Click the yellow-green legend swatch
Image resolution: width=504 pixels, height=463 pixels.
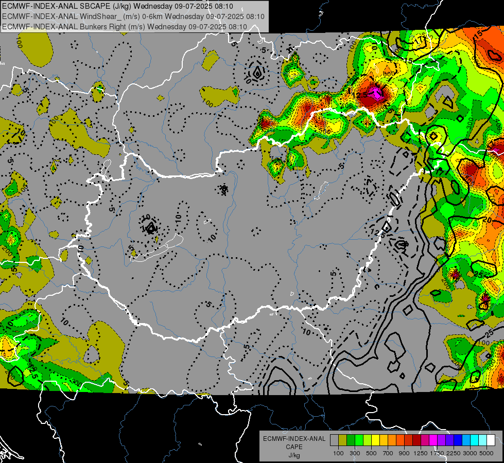click(x=367, y=440)
